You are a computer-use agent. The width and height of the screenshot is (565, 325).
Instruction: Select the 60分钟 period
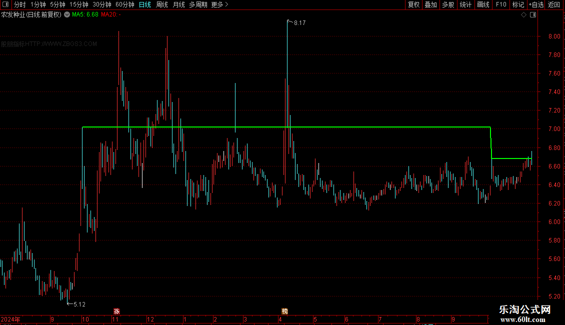point(125,4)
